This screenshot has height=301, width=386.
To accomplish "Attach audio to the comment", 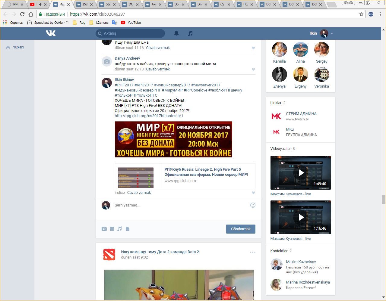I will (x=120, y=229).
